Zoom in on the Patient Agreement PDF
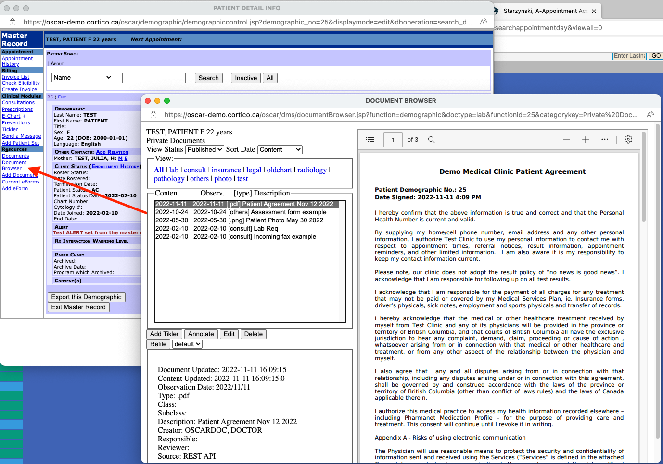Viewport: 663px width, 464px height. tap(585, 139)
